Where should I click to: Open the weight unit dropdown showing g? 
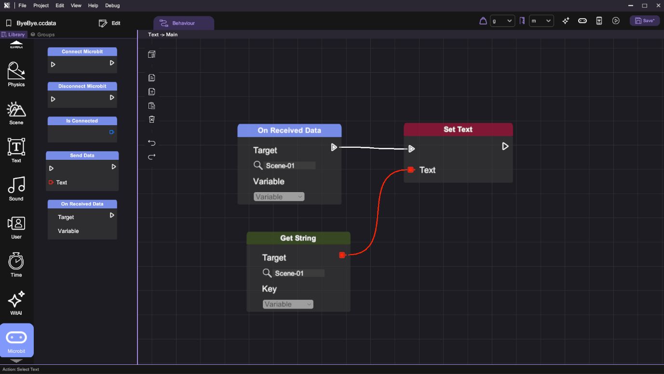(x=502, y=21)
